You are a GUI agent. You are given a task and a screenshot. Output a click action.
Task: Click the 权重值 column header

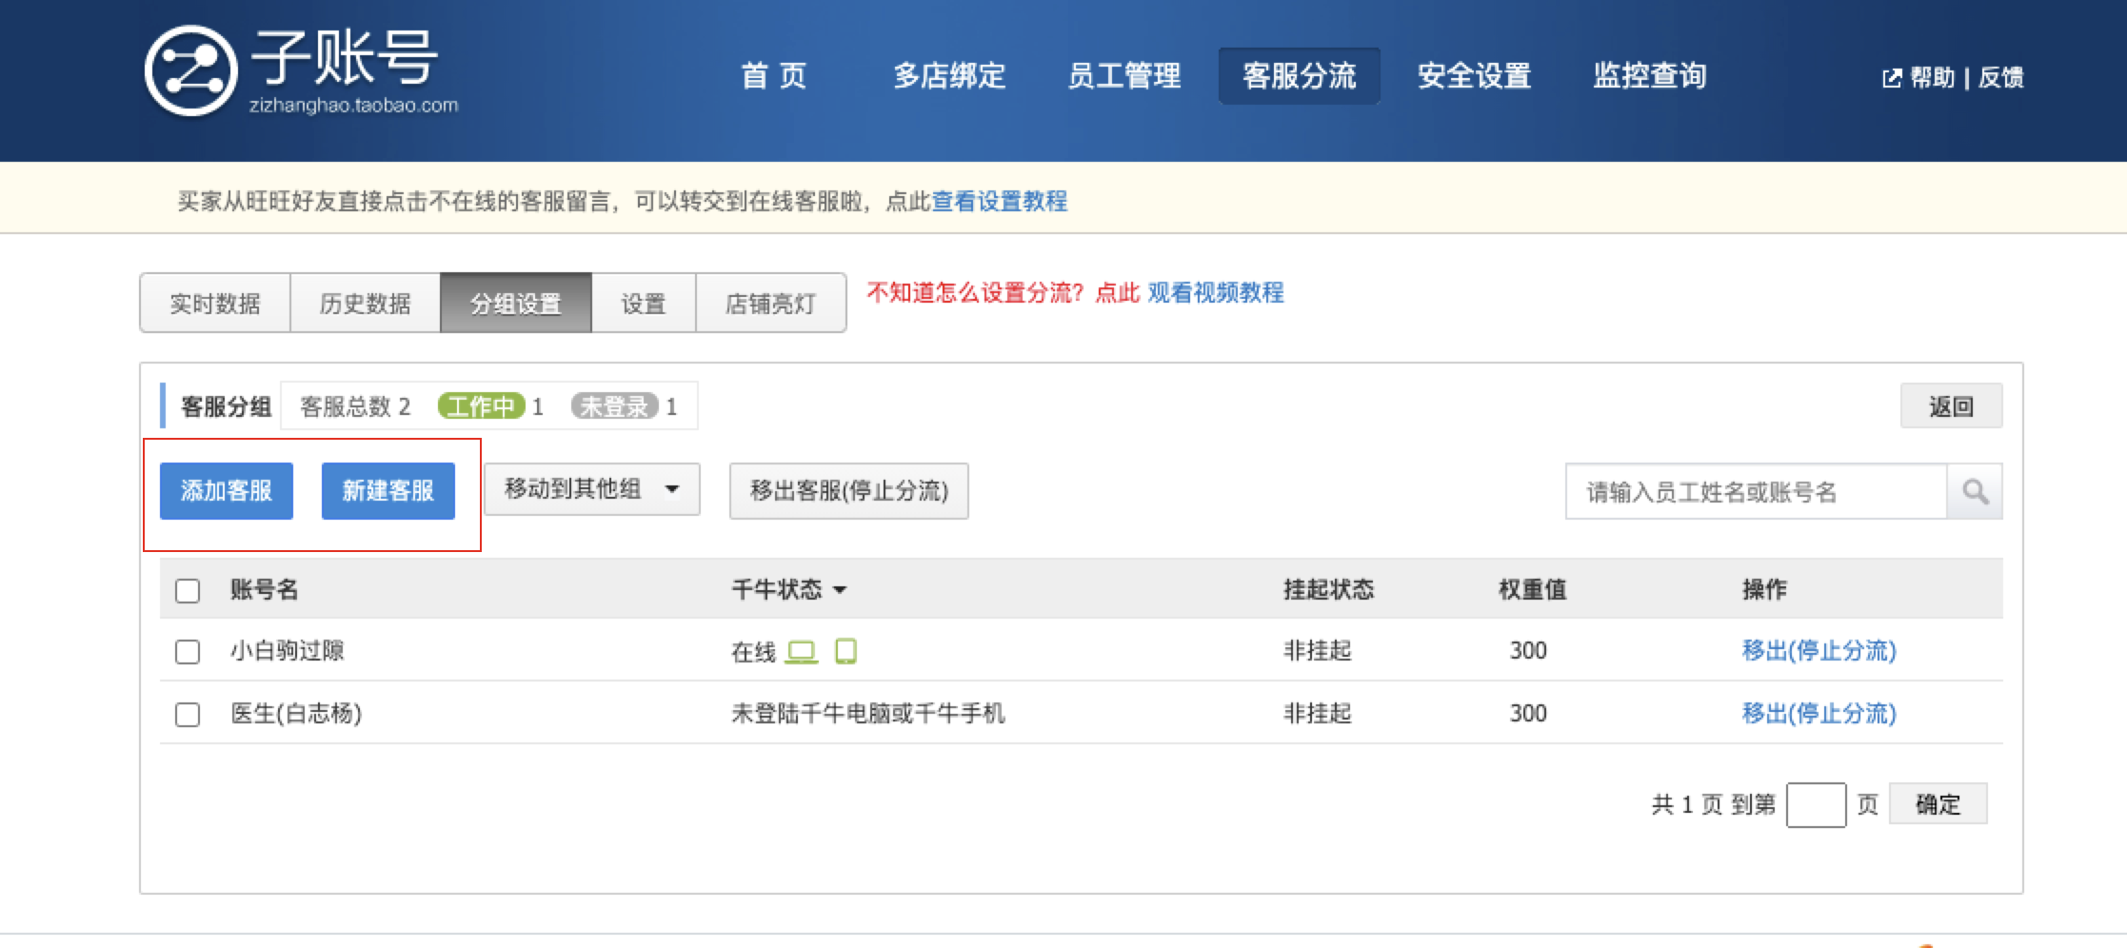[1533, 590]
